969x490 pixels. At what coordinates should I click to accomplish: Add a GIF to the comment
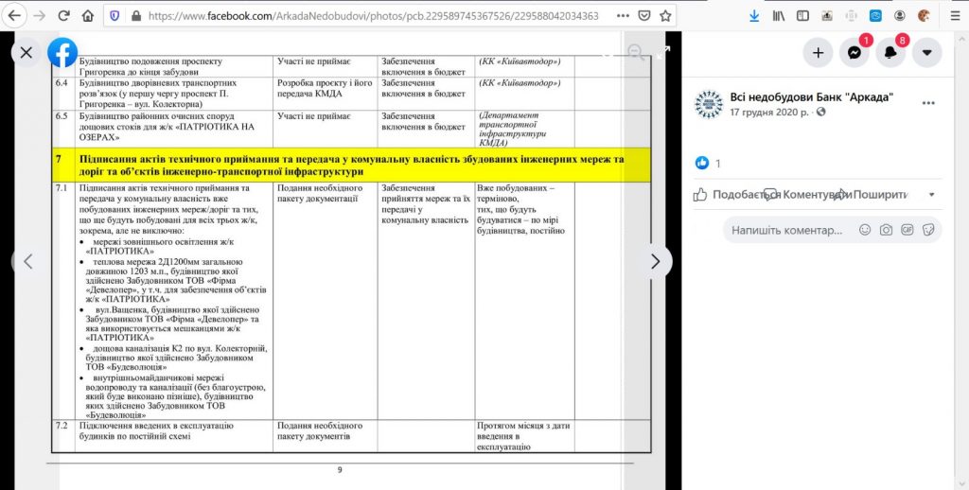[x=907, y=230]
